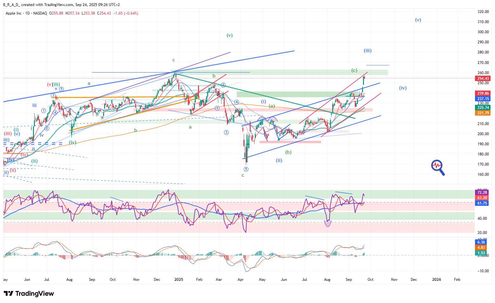Select the green (b) label below June lows
The height and width of the screenshot is (303, 495).
(x=288, y=152)
